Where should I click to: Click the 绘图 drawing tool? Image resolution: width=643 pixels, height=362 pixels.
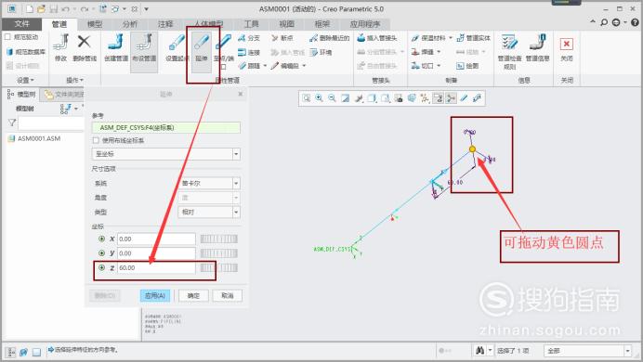click(467, 66)
